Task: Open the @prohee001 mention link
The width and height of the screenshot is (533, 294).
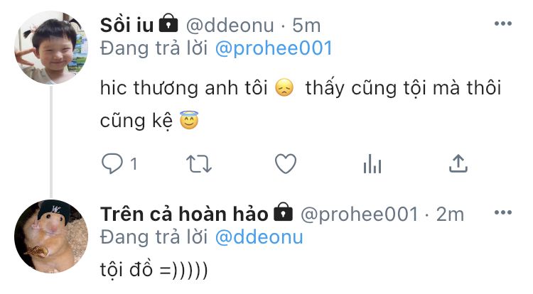Action: click(x=274, y=48)
